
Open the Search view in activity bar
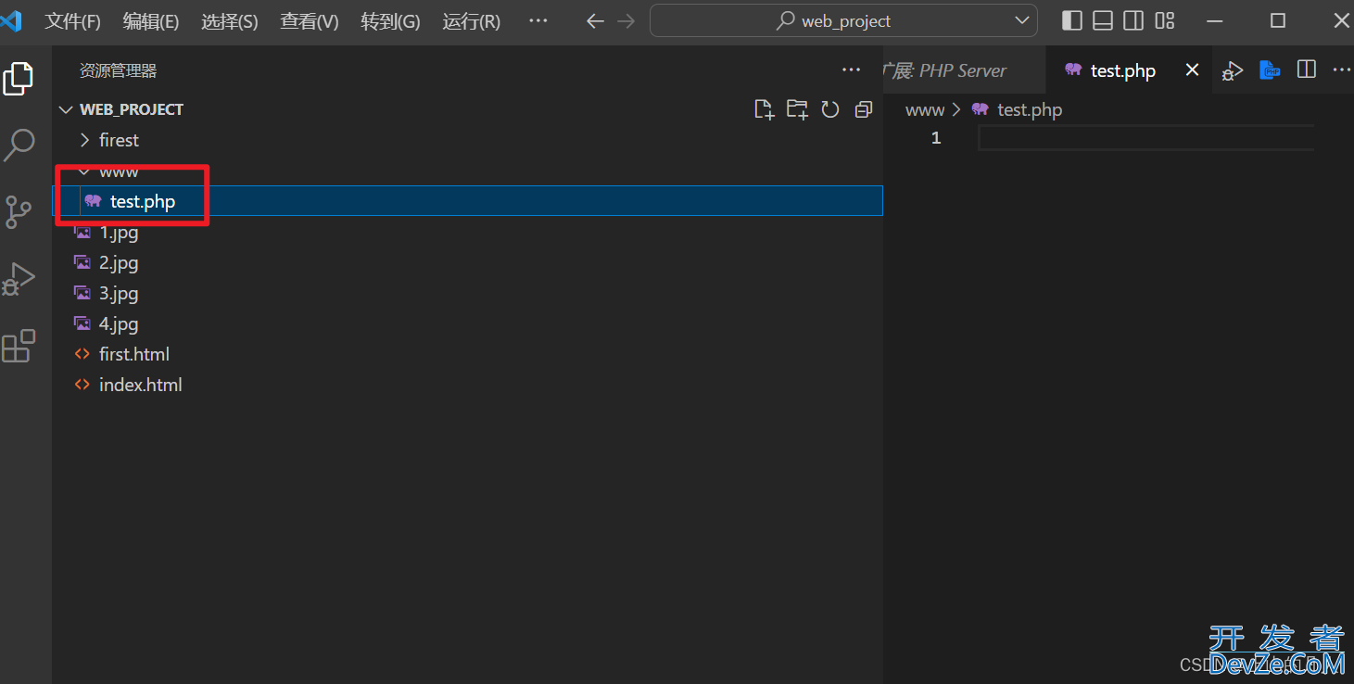[x=19, y=145]
